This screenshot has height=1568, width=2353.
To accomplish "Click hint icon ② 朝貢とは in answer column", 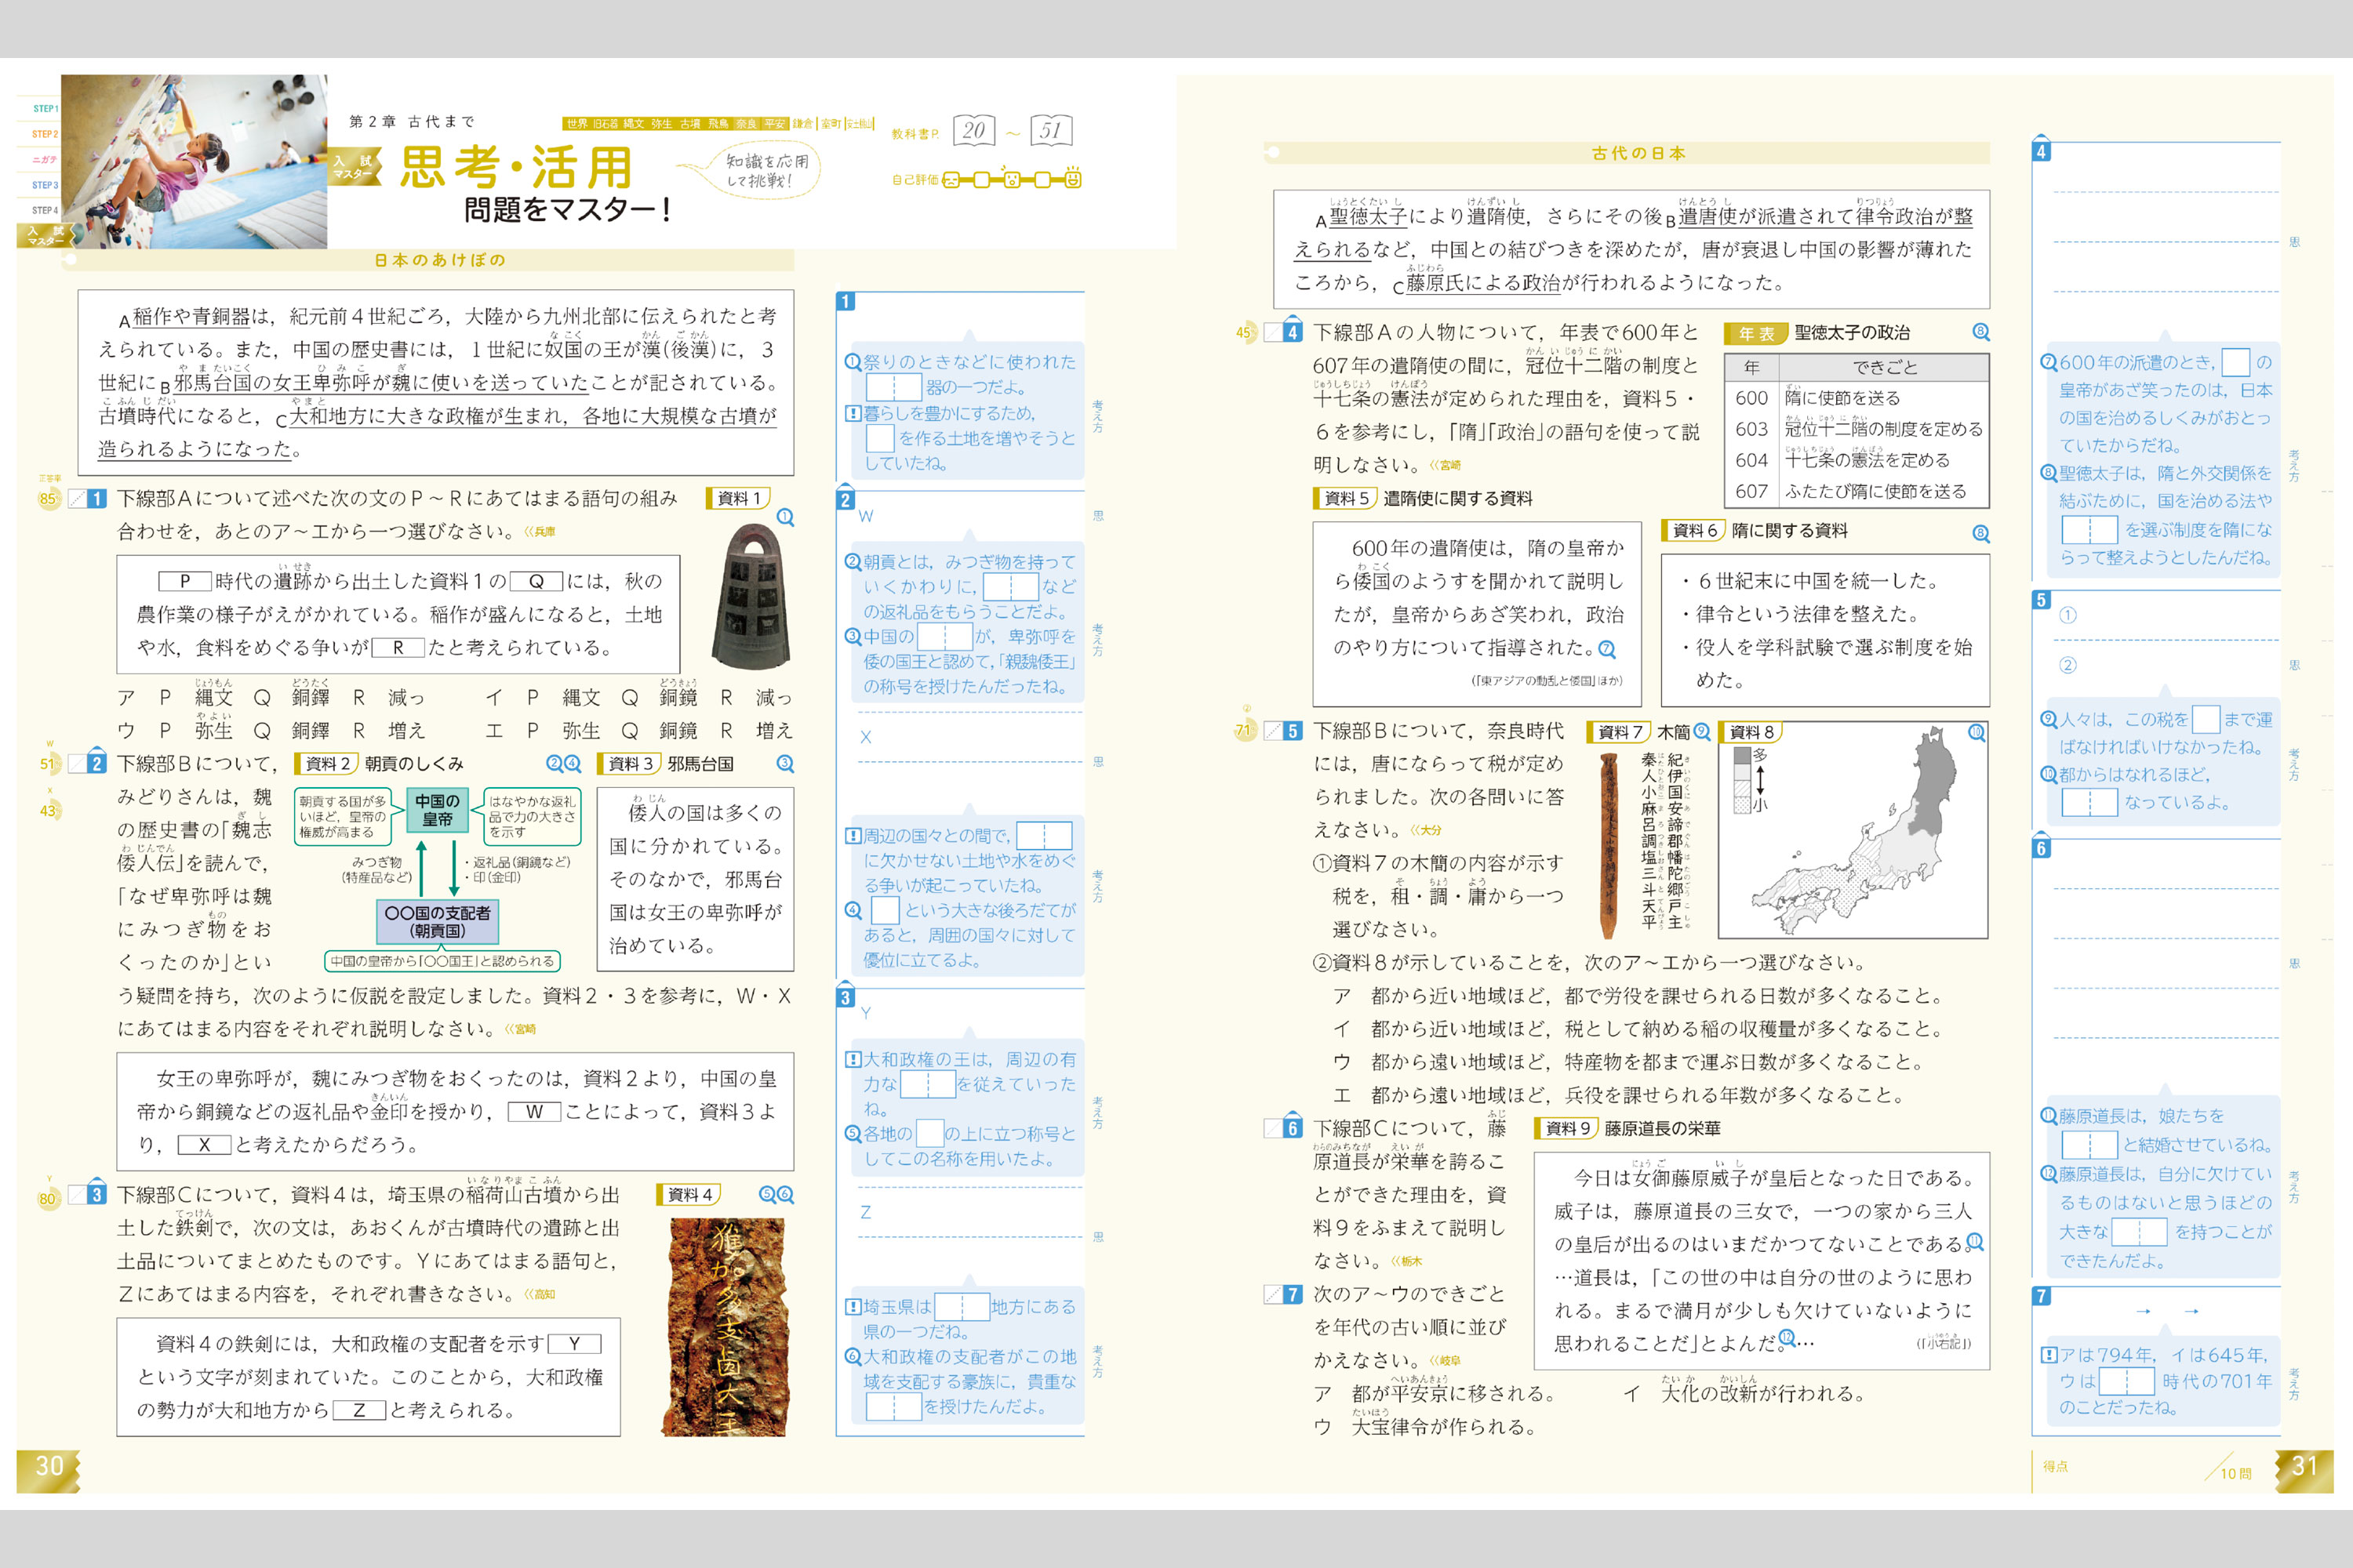I will pyautogui.click(x=853, y=562).
